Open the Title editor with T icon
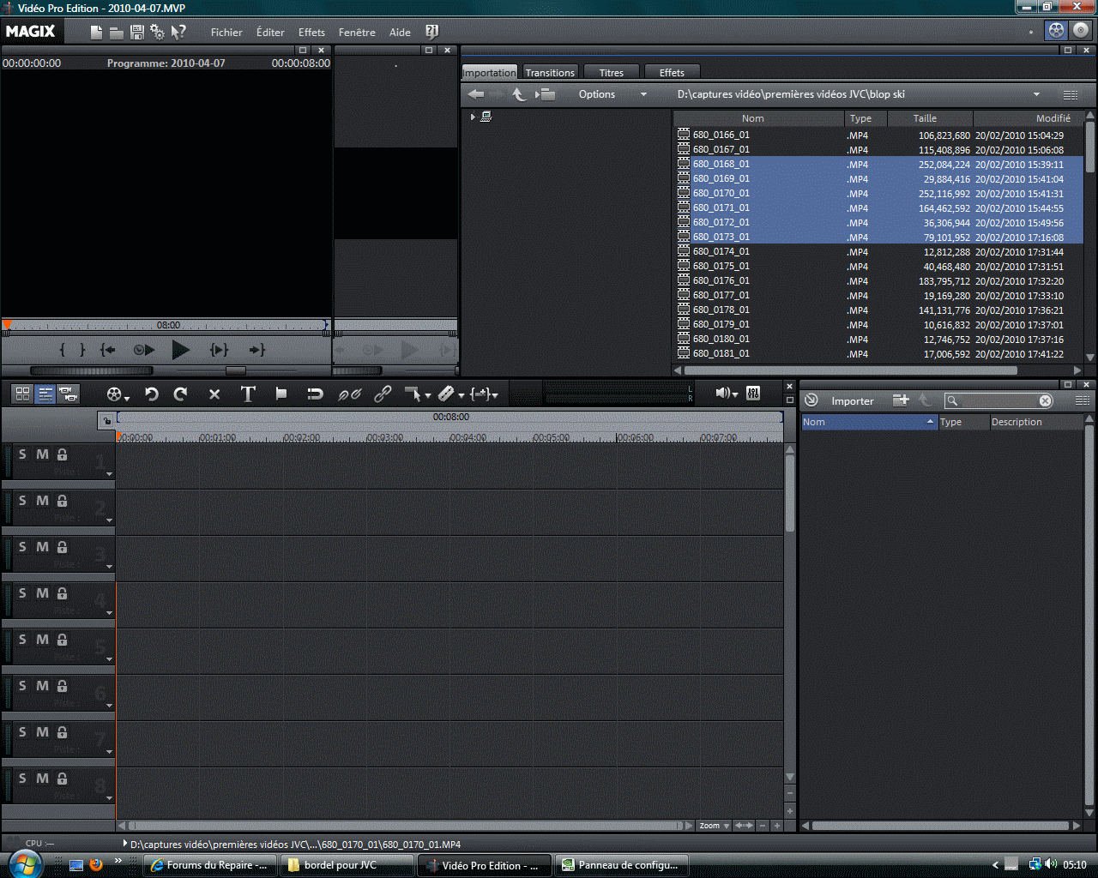1098x878 pixels. (248, 394)
